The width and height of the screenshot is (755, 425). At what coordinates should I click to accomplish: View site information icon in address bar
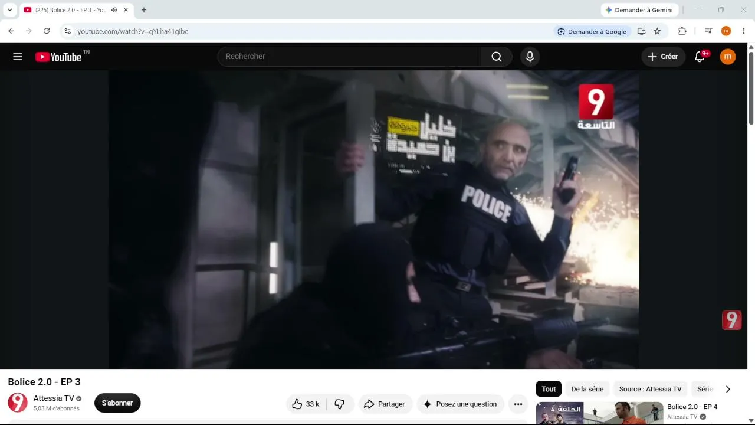tap(67, 31)
